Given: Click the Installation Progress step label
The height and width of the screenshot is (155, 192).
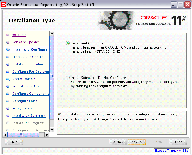Looking at the screenshot, I should pos(29,123).
